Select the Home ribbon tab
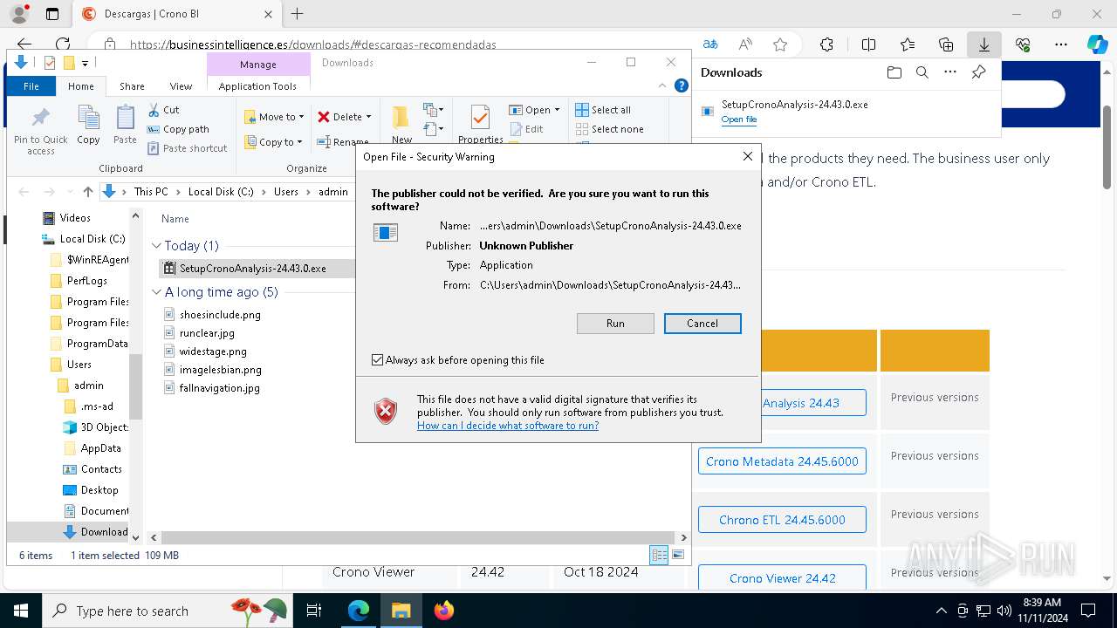Viewport: 1117px width, 628px height. 81,86
